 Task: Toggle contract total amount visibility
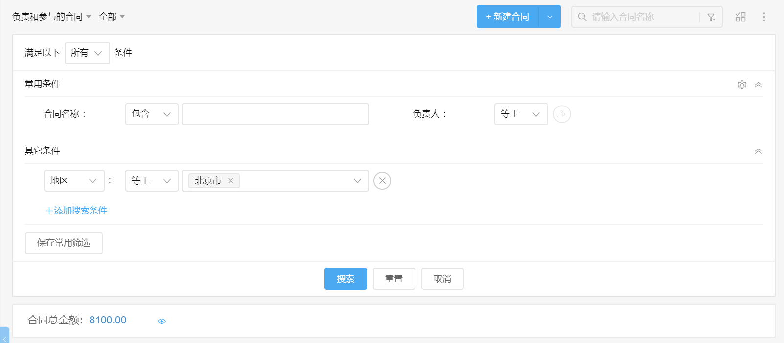(x=161, y=321)
